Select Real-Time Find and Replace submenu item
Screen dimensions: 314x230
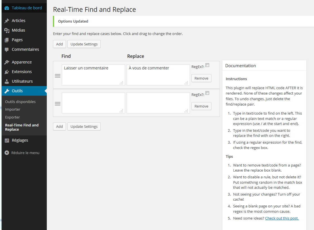[22, 127]
